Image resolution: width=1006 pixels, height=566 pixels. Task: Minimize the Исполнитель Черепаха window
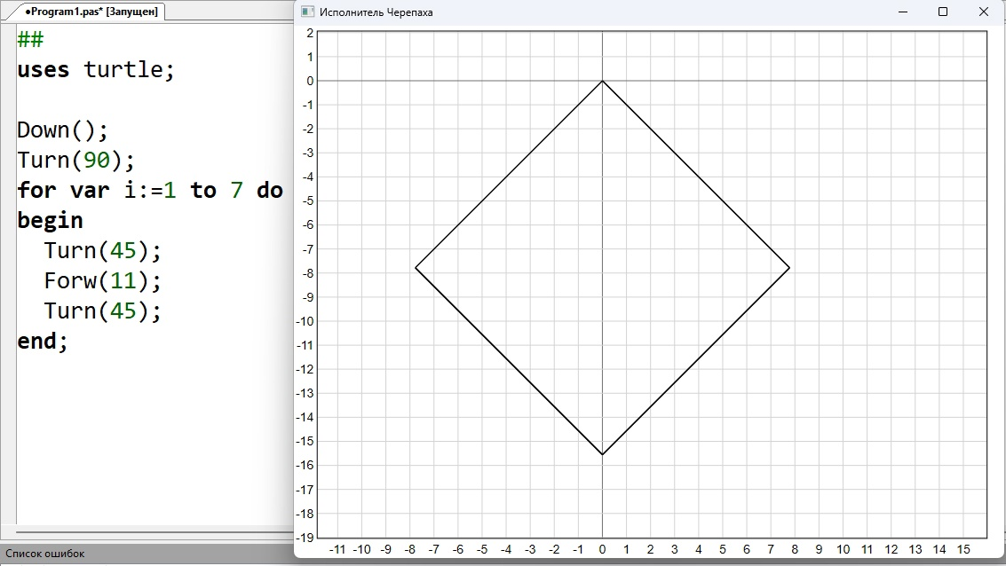click(x=903, y=12)
